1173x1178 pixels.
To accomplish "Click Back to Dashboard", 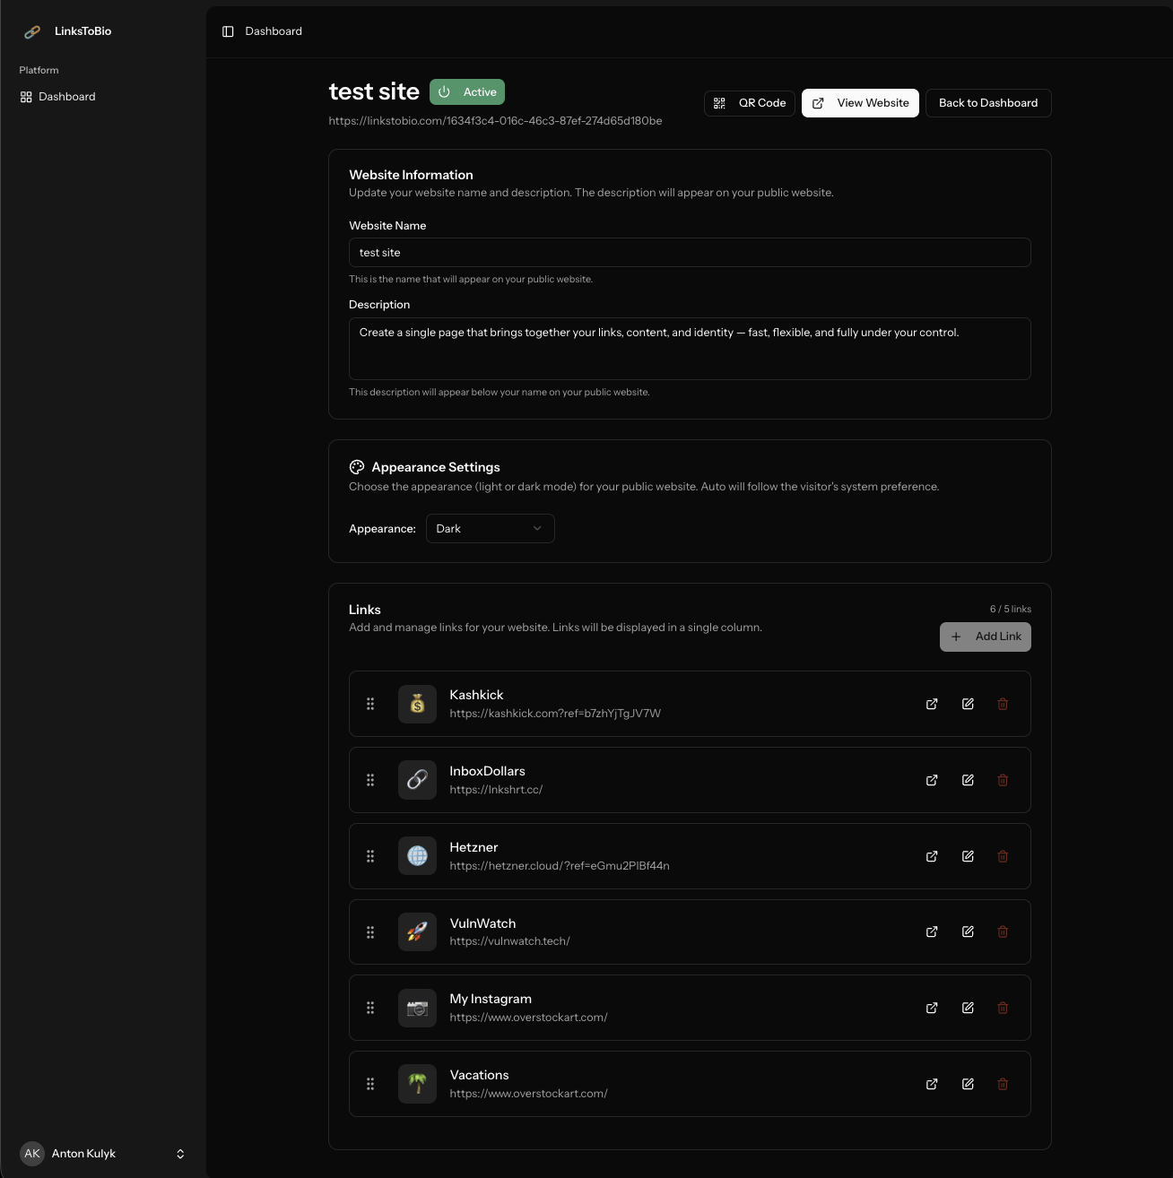I will point(987,102).
